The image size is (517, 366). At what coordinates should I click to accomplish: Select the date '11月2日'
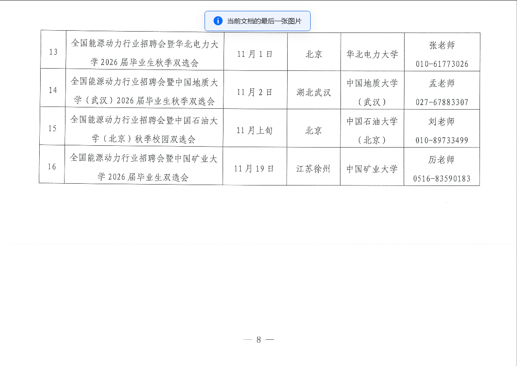coord(255,92)
